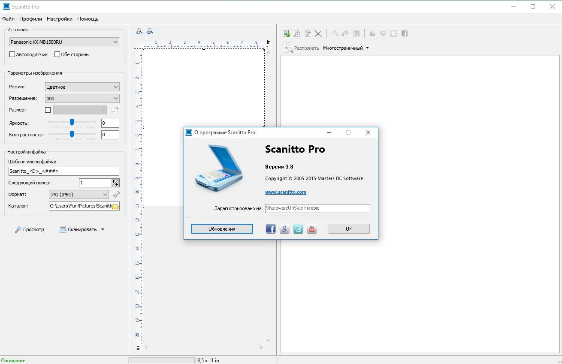Click the 8,5 x 11 in status text

[x=208, y=361]
